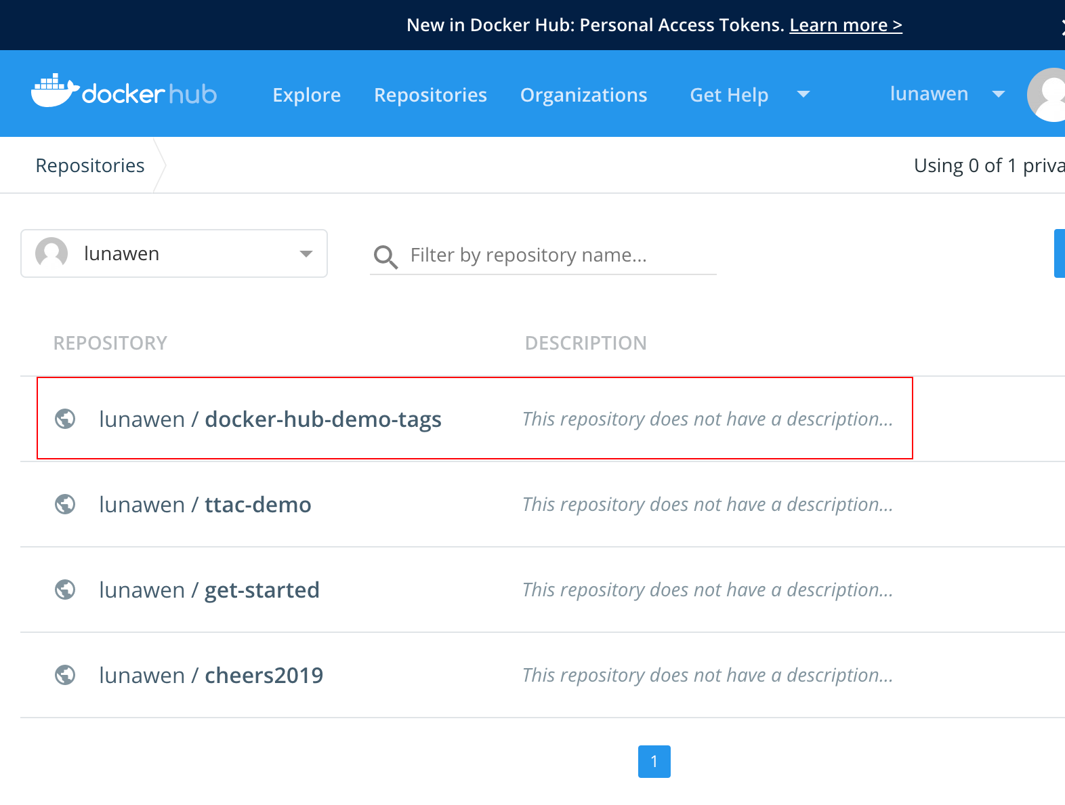Click the description text for docker-hub-demo-tags

click(x=708, y=419)
